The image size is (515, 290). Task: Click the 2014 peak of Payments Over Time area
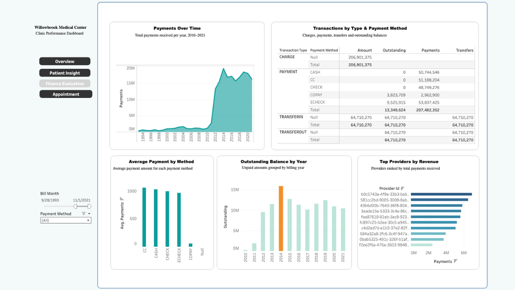coord(223,69)
